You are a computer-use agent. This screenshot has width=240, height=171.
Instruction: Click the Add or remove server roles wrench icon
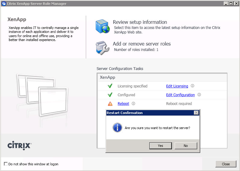(102, 48)
